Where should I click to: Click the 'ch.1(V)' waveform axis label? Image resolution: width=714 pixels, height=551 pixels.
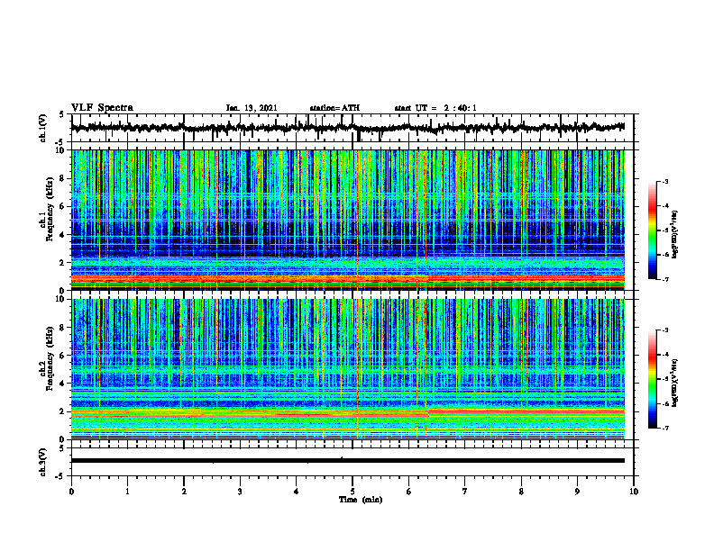(x=42, y=128)
